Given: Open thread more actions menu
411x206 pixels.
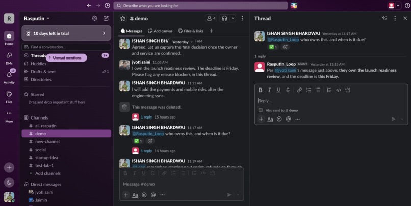Looking at the screenshot, I should [395, 18].
